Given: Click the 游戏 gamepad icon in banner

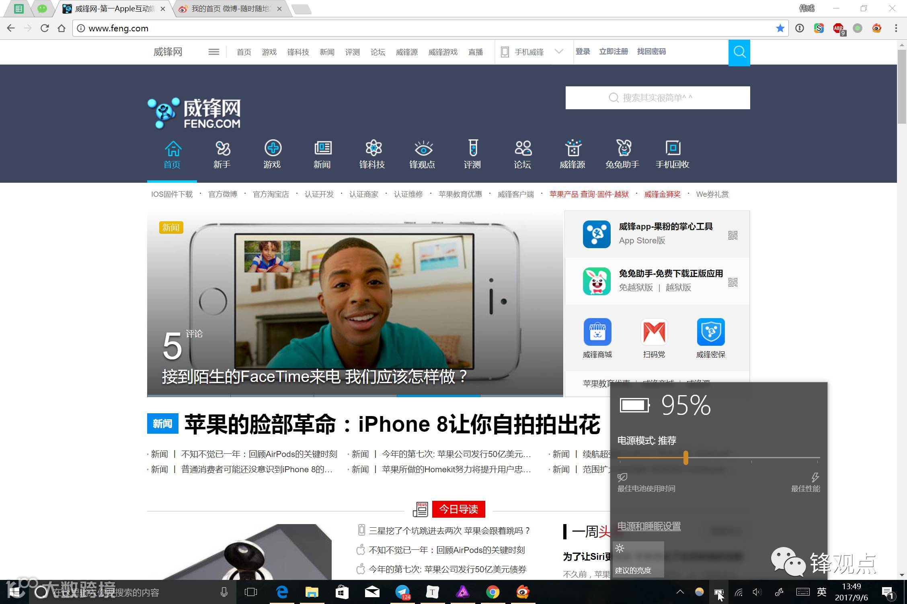Looking at the screenshot, I should [272, 148].
